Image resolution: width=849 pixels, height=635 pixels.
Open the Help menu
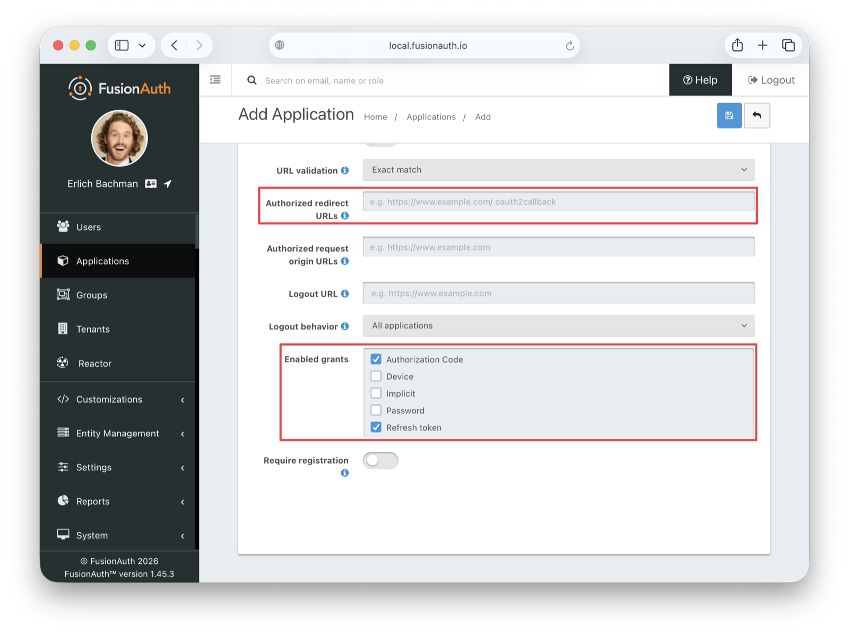click(700, 80)
